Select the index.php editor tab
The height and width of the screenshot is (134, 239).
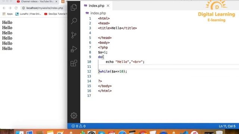(x=96, y=6)
